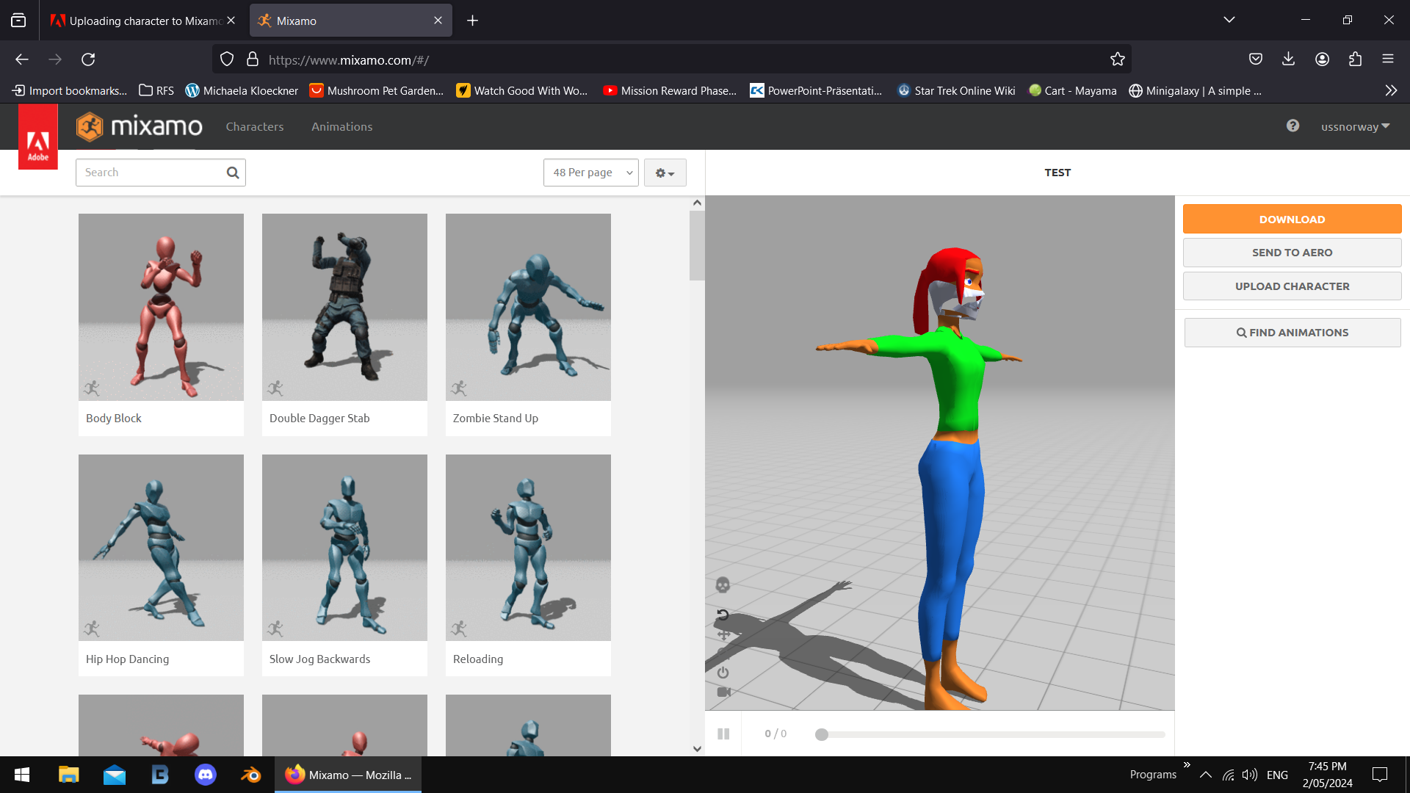
Task: Open the Animations menu
Action: pyautogui.click(x=341, y=126)
